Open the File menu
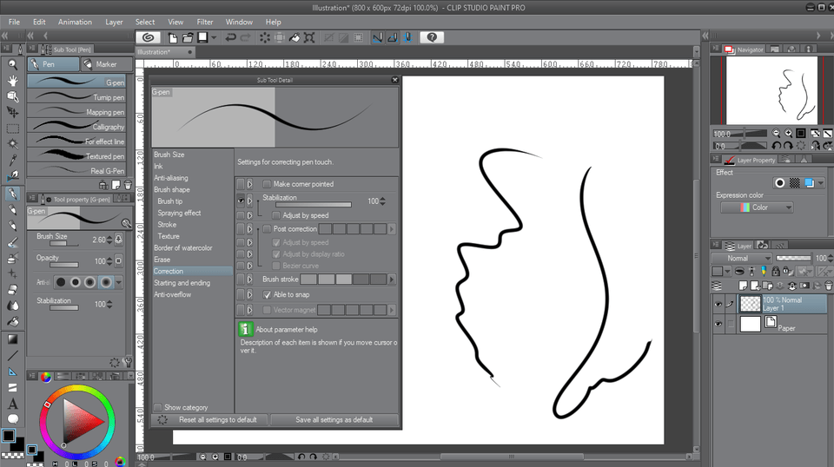 [15, 22]
